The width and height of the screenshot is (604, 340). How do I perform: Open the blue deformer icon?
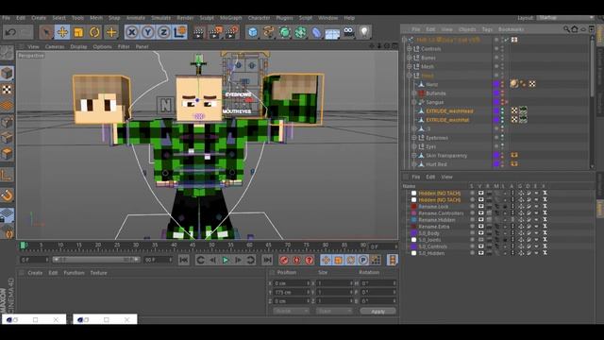(316, 32)
